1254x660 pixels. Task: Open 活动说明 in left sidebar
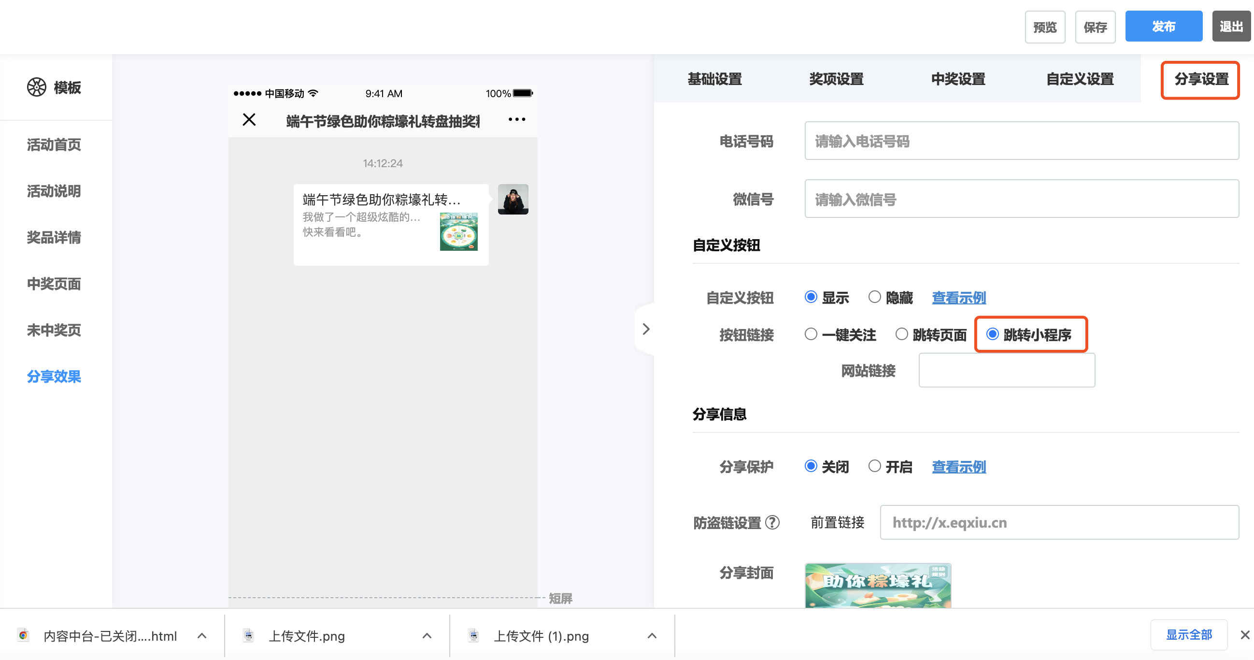click(x=54, y=191)
